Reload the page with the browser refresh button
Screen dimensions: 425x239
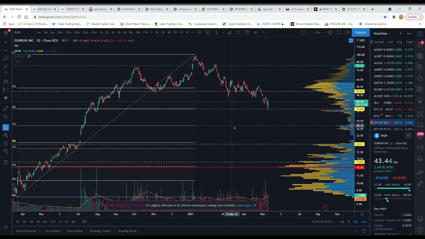pos(19,17)
